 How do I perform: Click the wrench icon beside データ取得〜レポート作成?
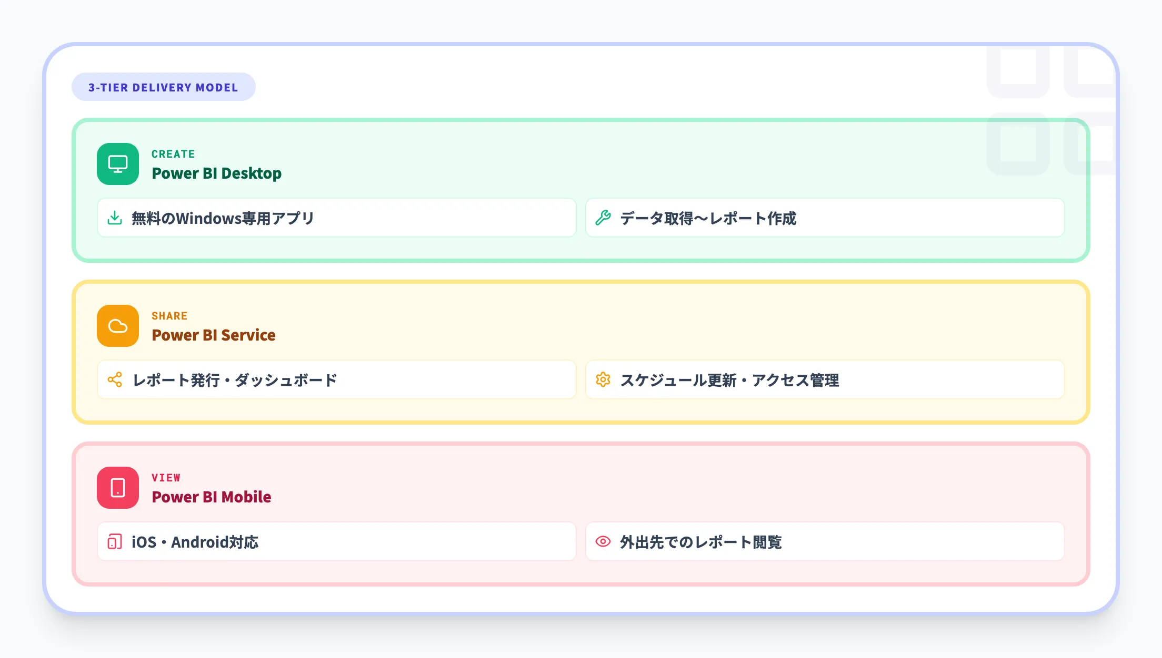pos(603,218)
